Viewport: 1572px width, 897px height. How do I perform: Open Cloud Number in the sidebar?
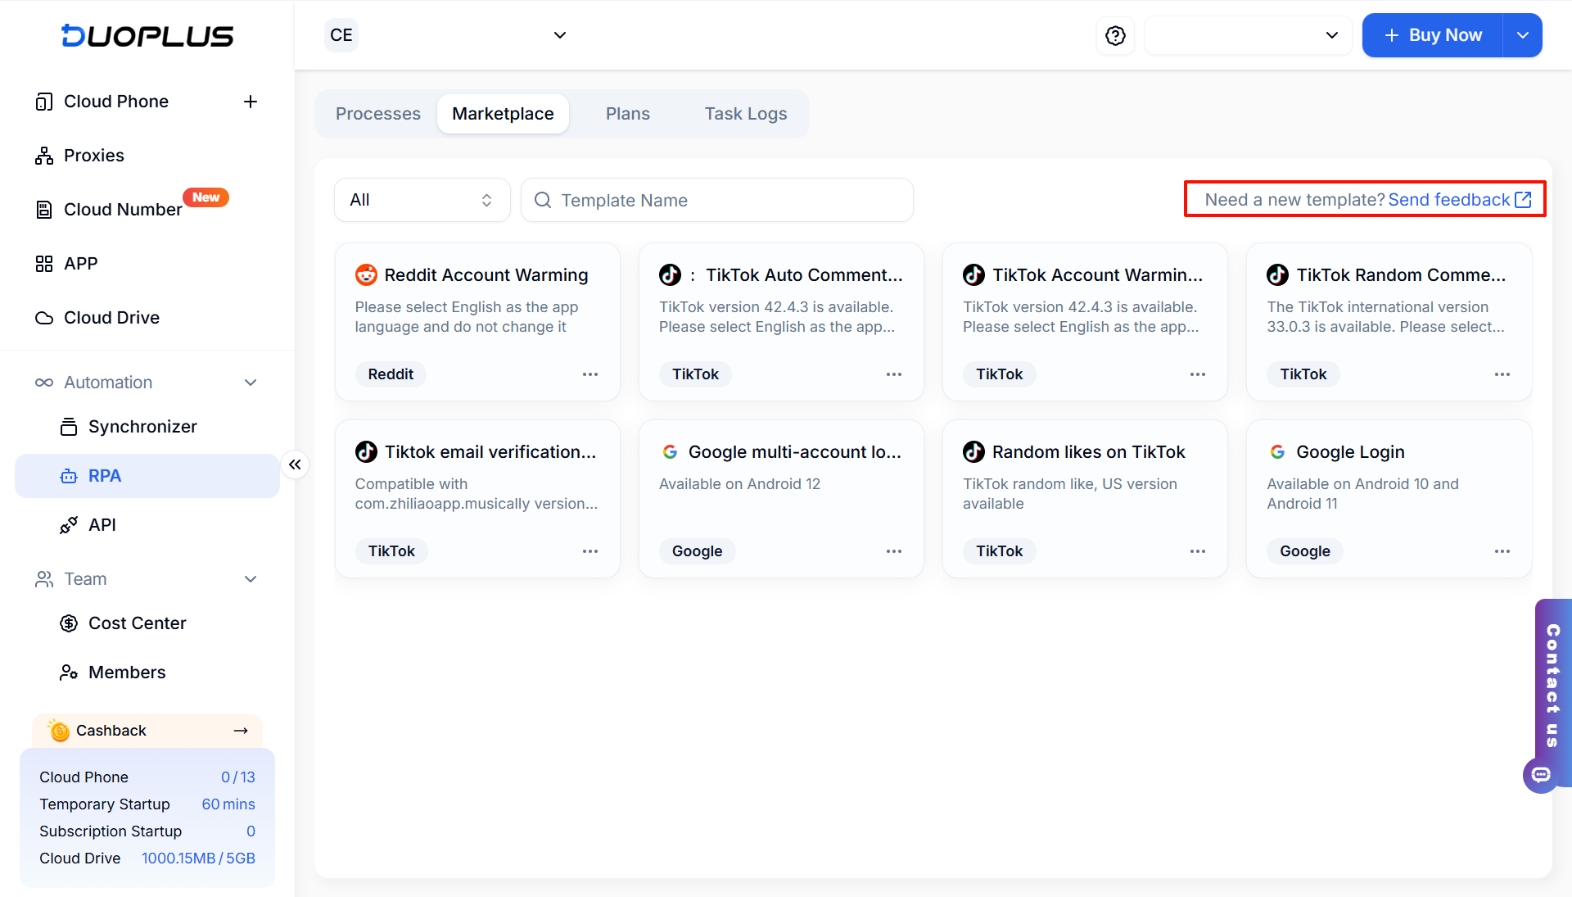(123, 210)
